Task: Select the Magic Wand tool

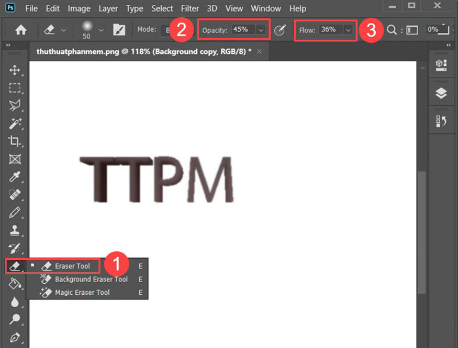Action: [x=15, y=123]
